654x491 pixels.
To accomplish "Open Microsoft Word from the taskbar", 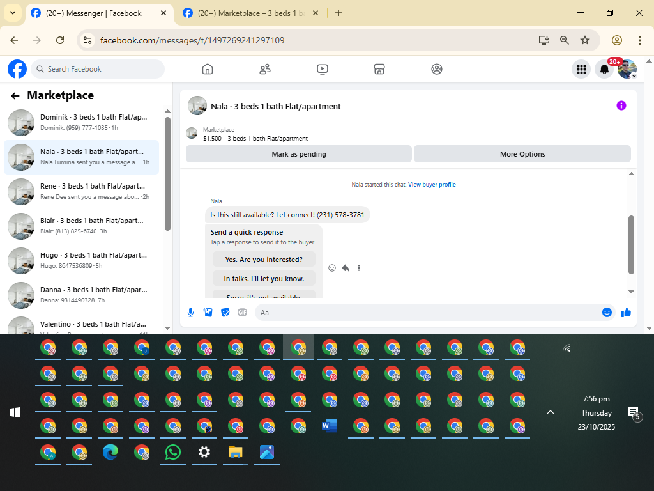I will point(329,426).
